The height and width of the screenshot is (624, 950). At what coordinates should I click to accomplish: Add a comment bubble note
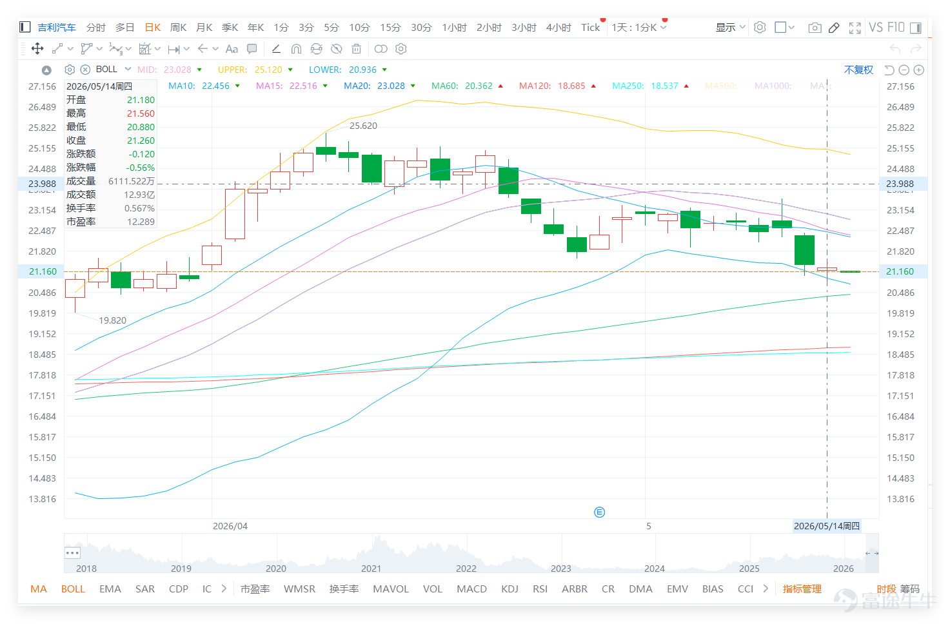pos(252,49)
